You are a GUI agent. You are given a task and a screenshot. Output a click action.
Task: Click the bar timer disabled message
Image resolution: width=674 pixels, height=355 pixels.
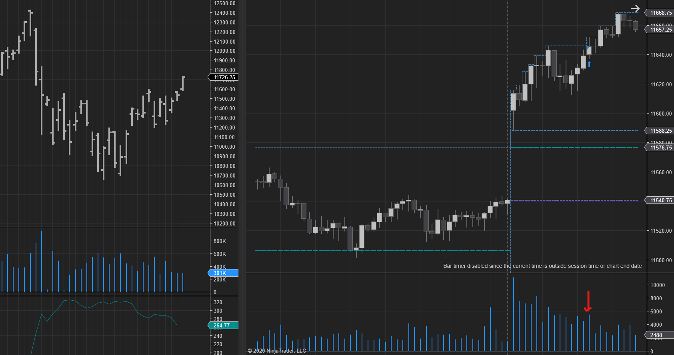click(542, 266)
